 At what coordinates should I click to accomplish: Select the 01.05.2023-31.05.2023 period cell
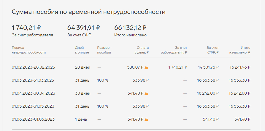pos(33,106)
